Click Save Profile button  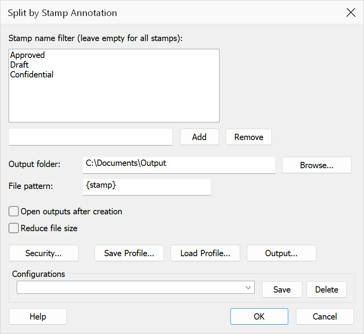click(x=129, y=253)
